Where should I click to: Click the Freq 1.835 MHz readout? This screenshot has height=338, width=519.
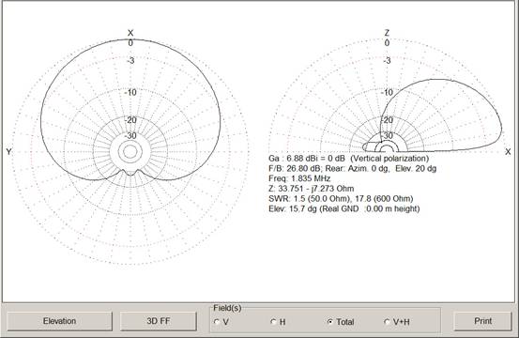click(x=299, y=178)
